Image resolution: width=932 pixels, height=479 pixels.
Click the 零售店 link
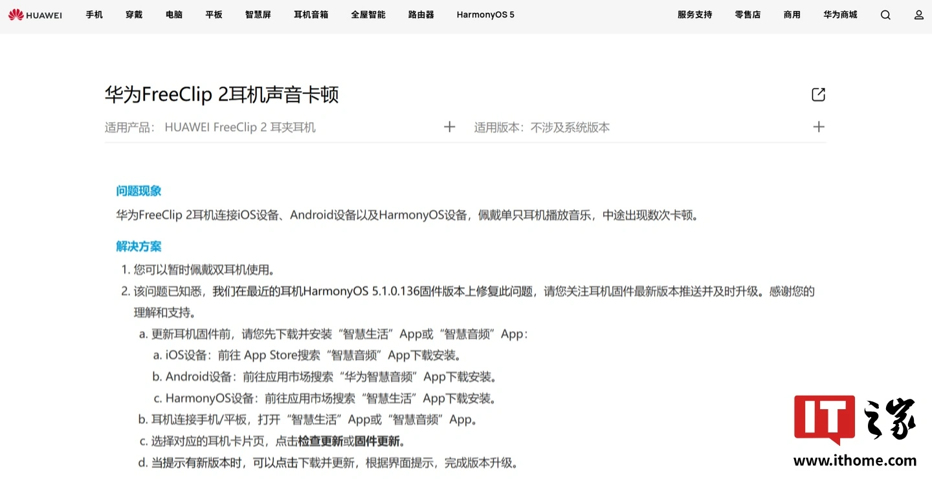coord(748,14)
